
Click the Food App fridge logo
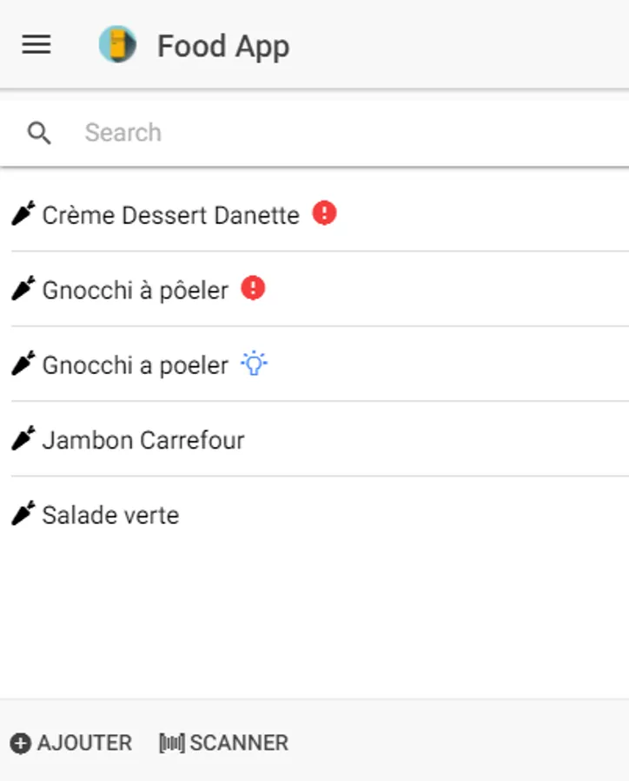click(x=117, y=45)
